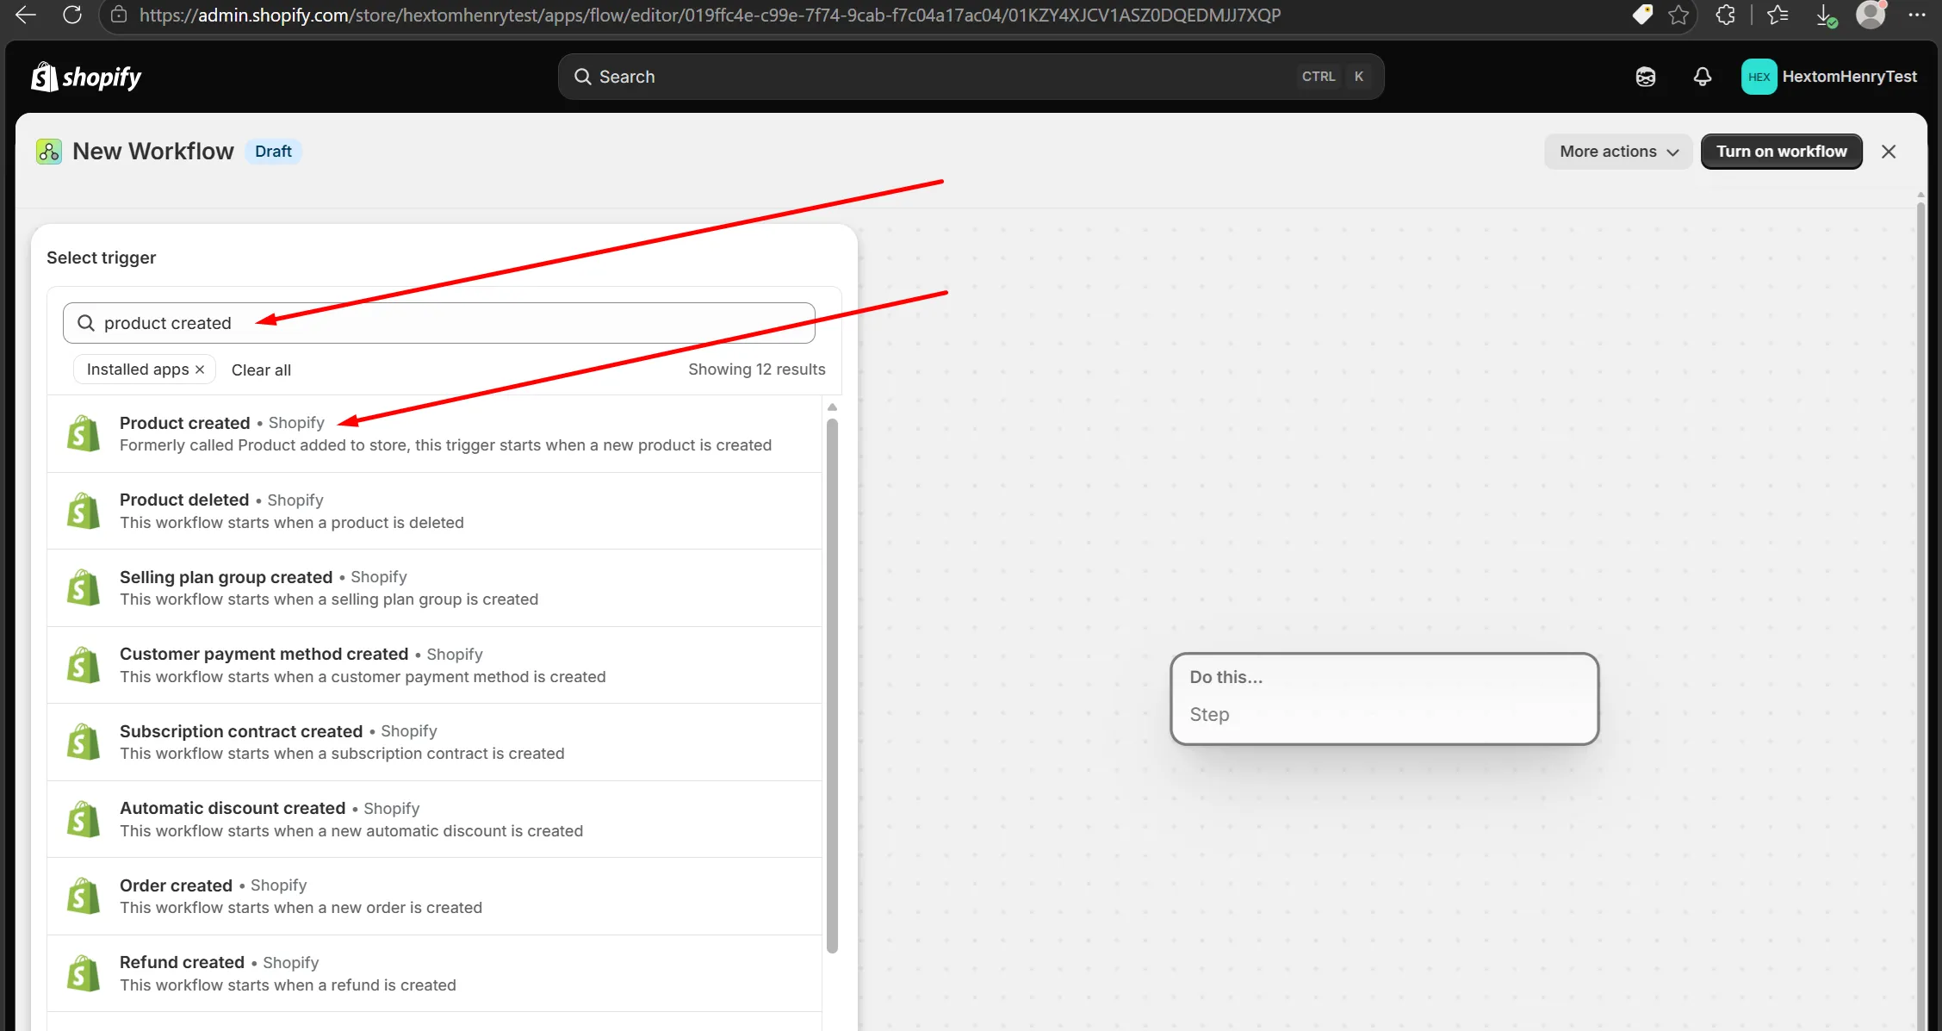This screenshot has width=1942, height=1031.
Task: Click Shopify bag icon for Subscription contract
Action: pos(84,742)
